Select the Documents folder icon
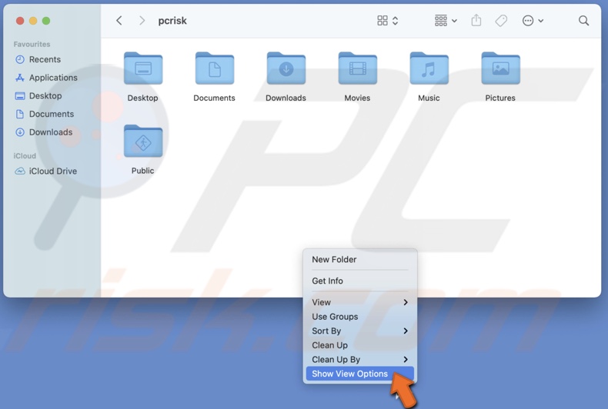The height and width of the screenshot is (409, 608). click(215, 68)
